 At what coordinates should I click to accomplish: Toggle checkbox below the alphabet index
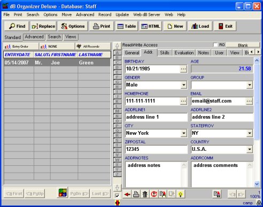tap(117, 196)
